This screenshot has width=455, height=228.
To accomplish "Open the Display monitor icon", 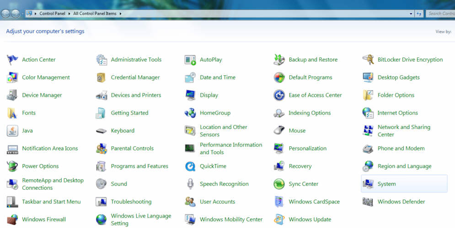I will pos(190,95).
